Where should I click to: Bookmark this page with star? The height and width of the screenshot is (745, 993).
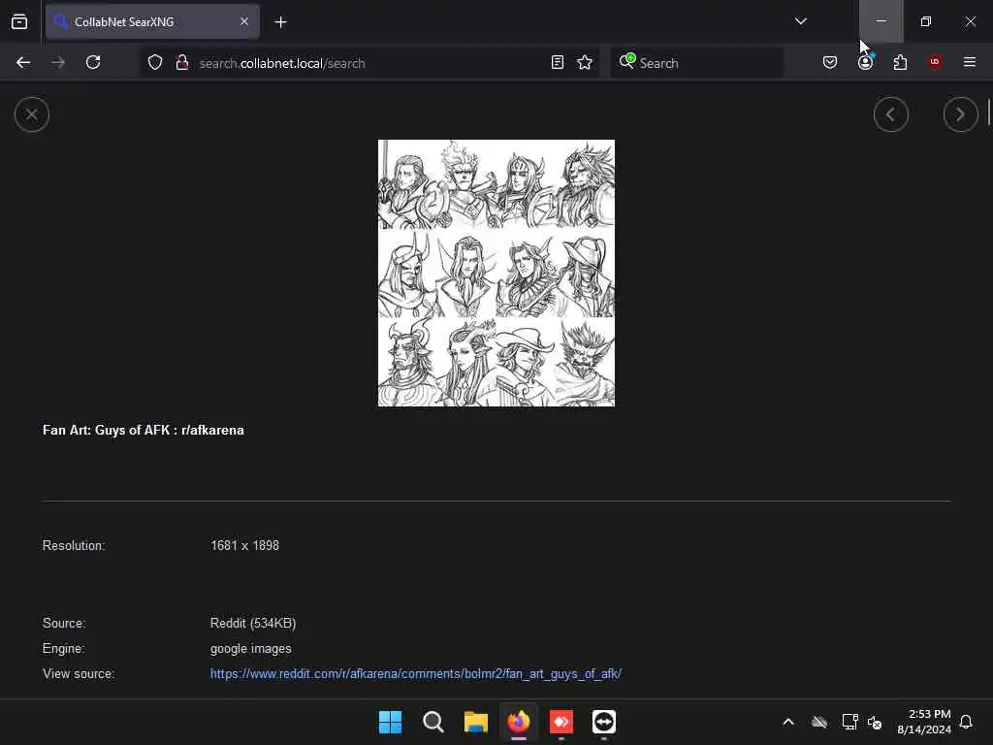click(585, 62)
